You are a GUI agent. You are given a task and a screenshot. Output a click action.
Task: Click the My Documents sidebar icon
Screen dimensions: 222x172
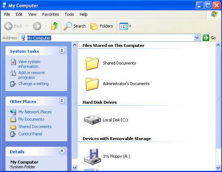13,120
